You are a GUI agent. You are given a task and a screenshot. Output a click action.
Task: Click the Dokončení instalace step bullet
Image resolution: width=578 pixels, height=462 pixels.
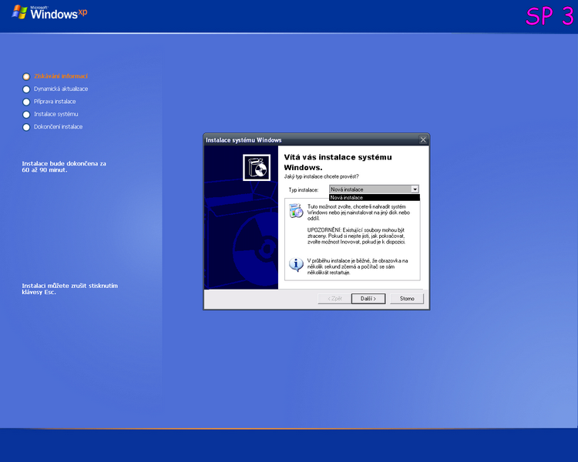click(26, 127)
